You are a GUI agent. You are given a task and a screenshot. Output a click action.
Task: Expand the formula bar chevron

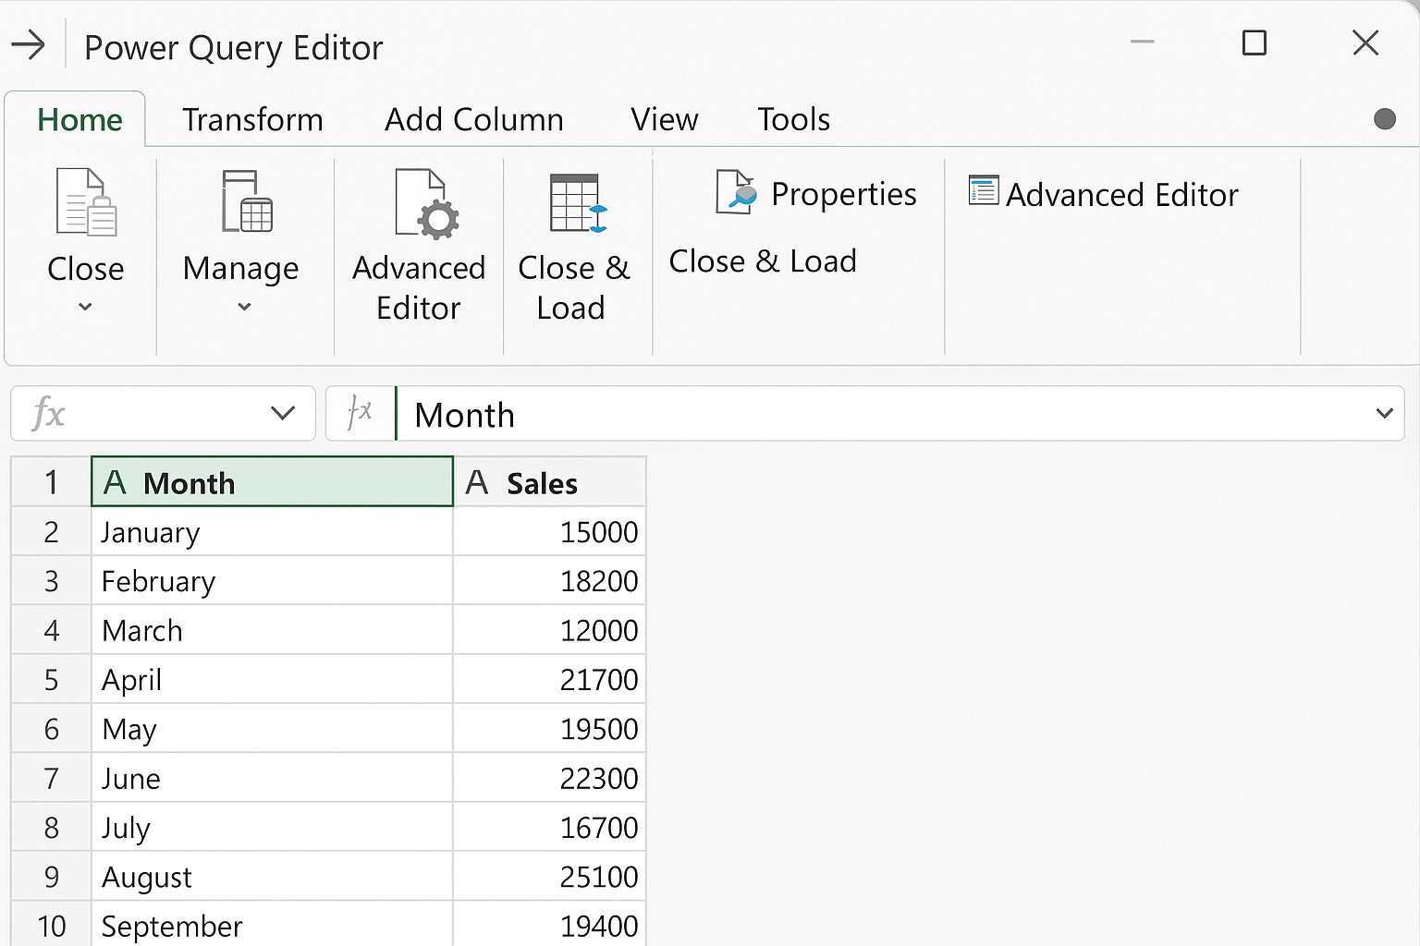[x=1384, y=413]
